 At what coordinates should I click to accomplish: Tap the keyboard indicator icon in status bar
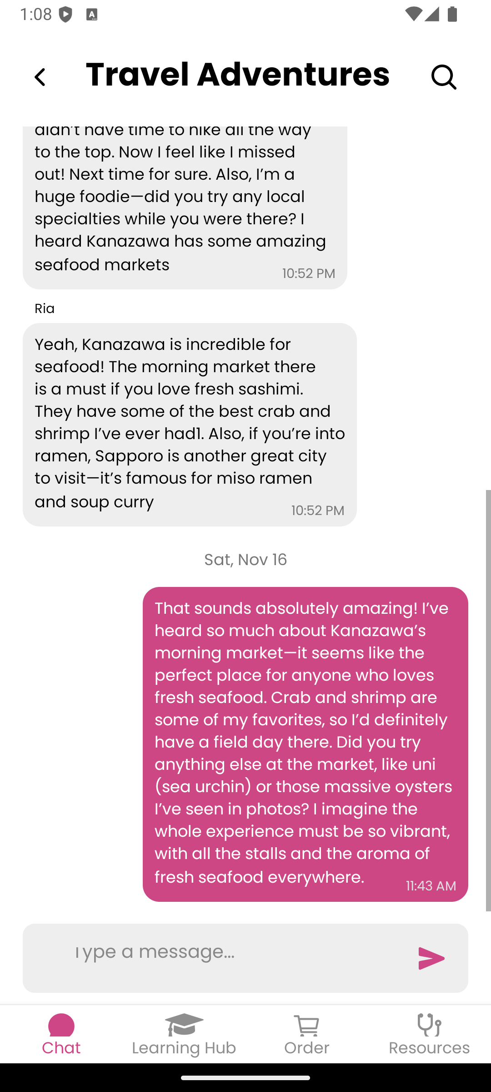(x=92, y=15)
